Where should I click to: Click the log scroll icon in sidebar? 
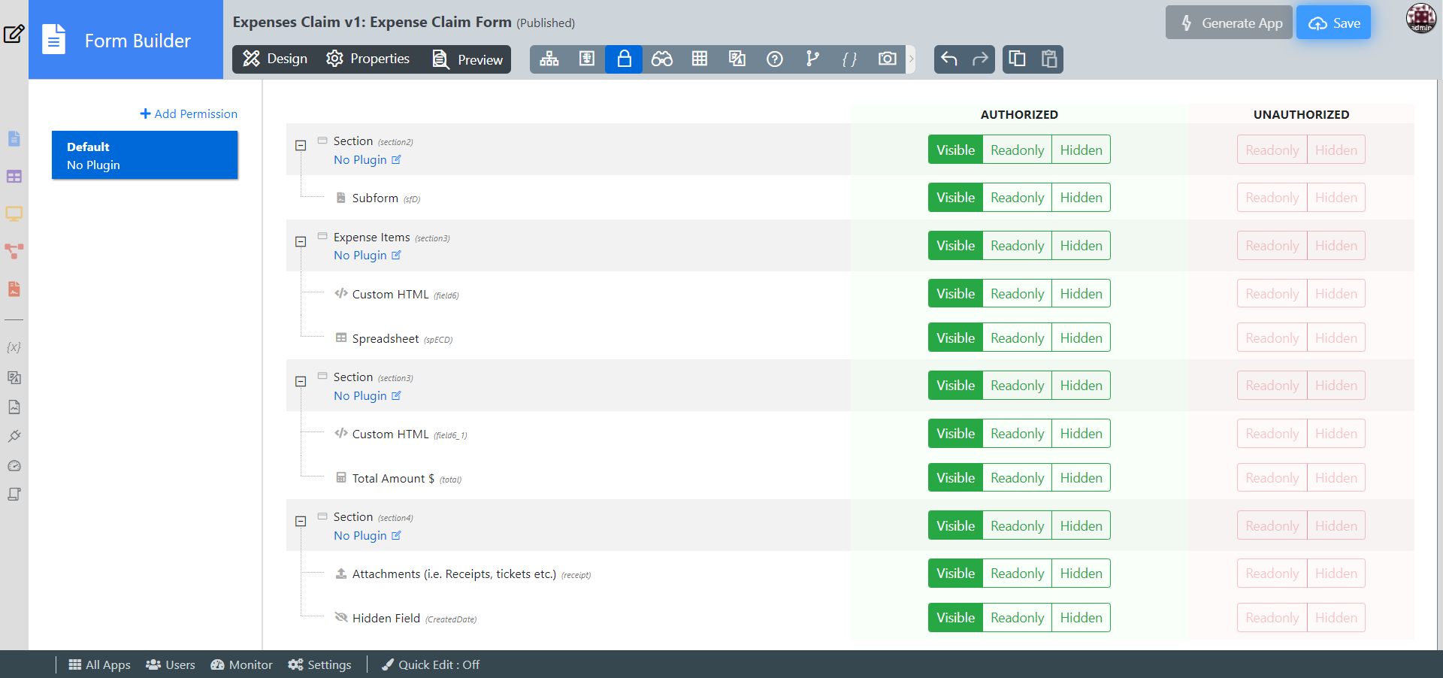point(14,495)
